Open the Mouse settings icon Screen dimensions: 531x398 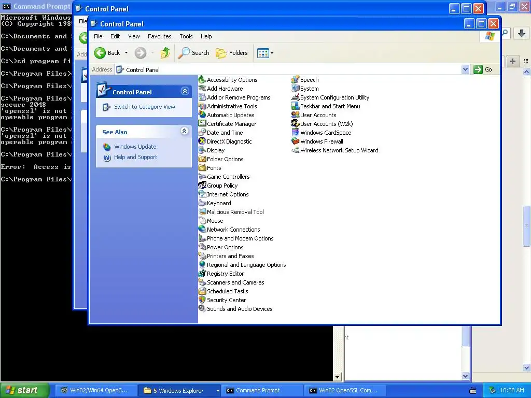(x=202, y=220)
